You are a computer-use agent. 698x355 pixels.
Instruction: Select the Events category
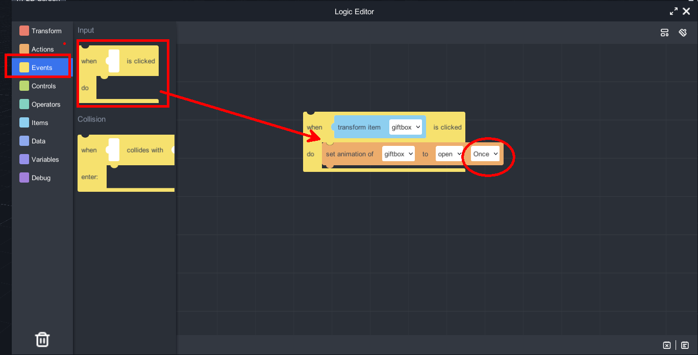point(42,68)
